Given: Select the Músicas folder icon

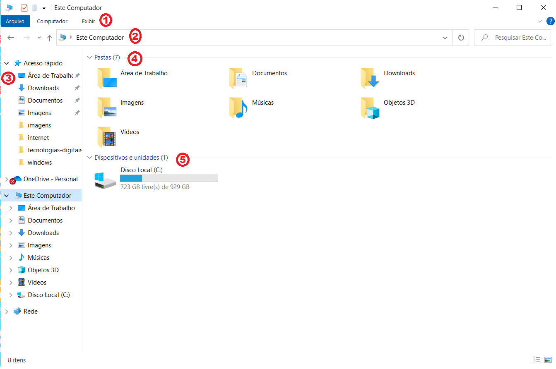Looking at the screenshot, I should pyautogui.click(x=238, y=108).
